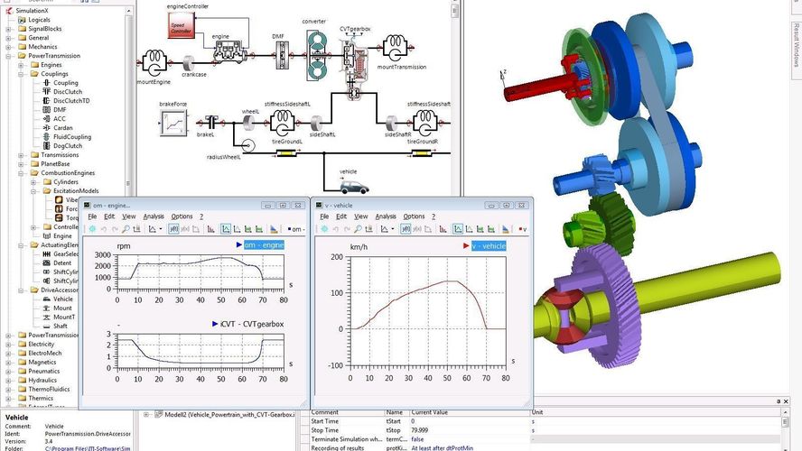
Task: Select the converter component in the diagram
Action: pyautogui.click(x=316, y=55)
